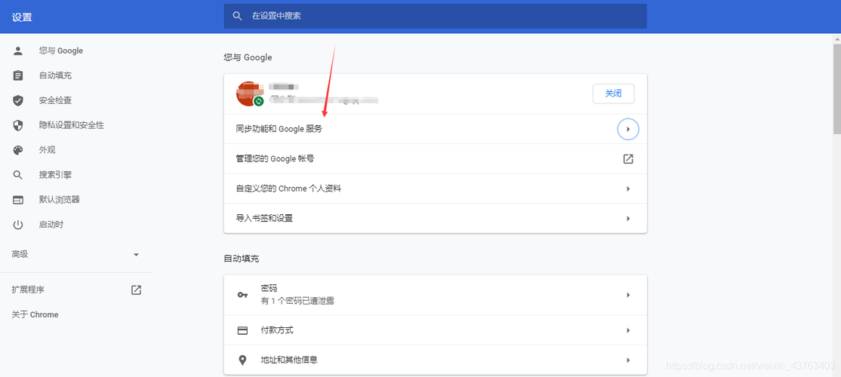Click the green sync badge on avatar
841x377 pixels.
click(x=258, y=101)
